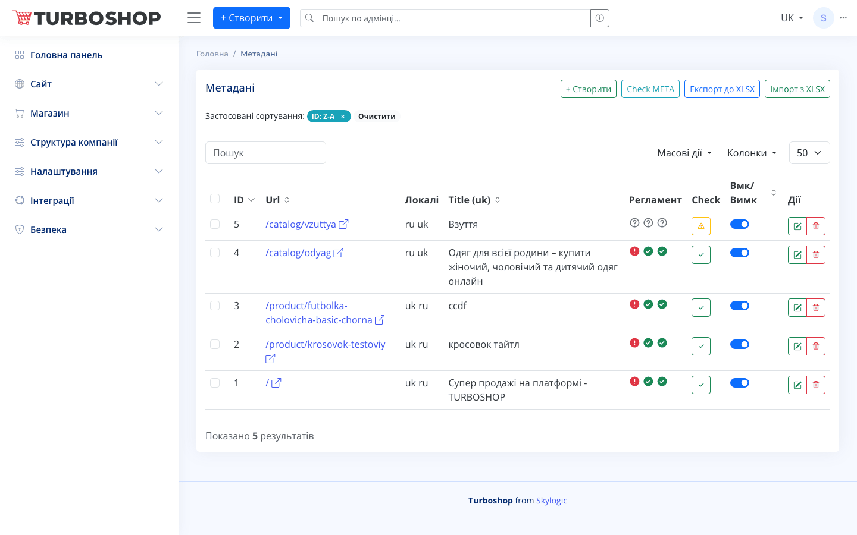Focus the Пошук table search field
857x535 pixels.
(x=265, y=153)
